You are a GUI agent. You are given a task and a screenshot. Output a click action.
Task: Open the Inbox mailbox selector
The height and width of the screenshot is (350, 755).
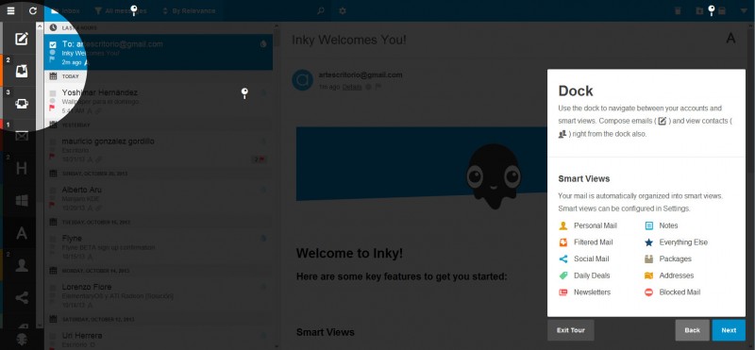65,10
